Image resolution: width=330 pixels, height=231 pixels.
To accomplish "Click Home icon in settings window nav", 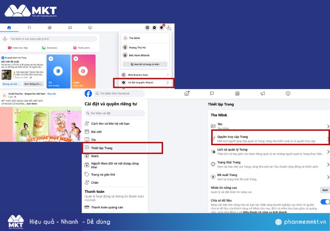I will click(x=187, y=93).
